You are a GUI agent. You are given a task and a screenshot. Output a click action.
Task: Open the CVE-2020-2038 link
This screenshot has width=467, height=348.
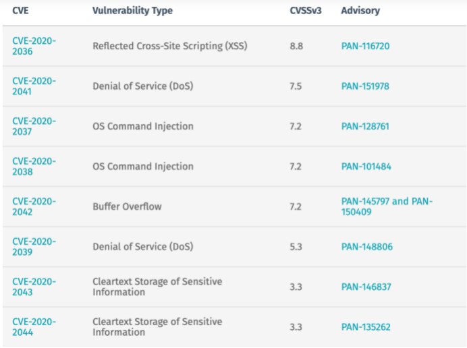pos(34,166)
